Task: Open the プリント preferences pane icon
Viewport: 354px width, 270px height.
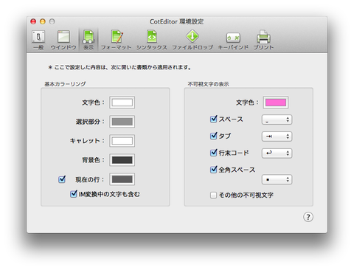Action: tap(263, 40)
